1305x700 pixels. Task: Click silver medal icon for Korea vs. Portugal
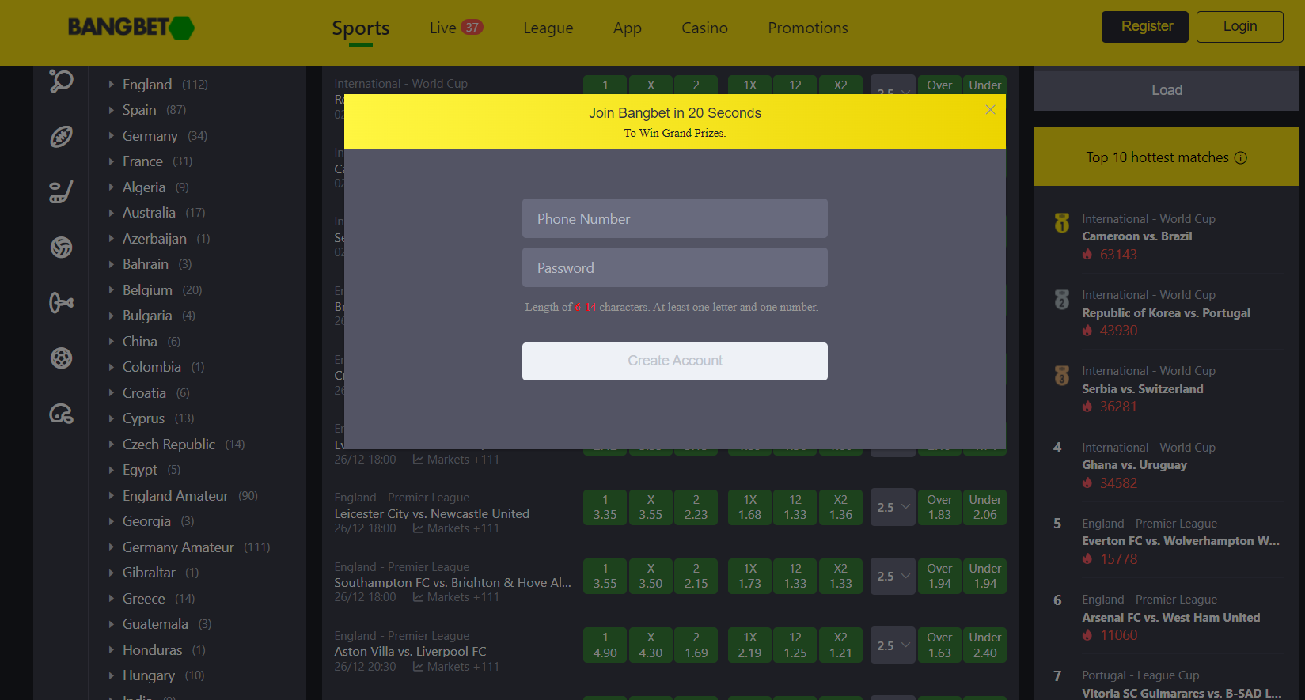[x=1062, y=300]
